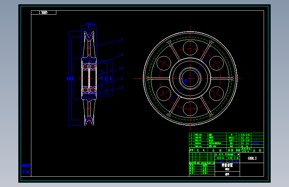Select the 序号 header cell
This screenshot has width=289, height=187.
(x=191, y=150)
